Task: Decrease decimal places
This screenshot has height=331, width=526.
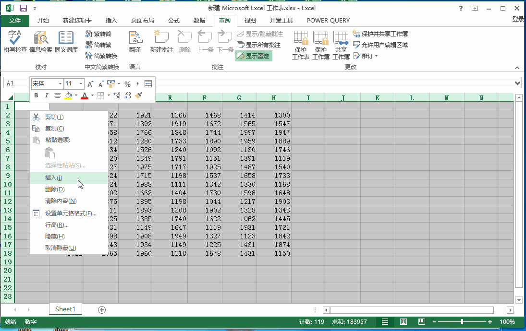Action: (x=128, y=95)
